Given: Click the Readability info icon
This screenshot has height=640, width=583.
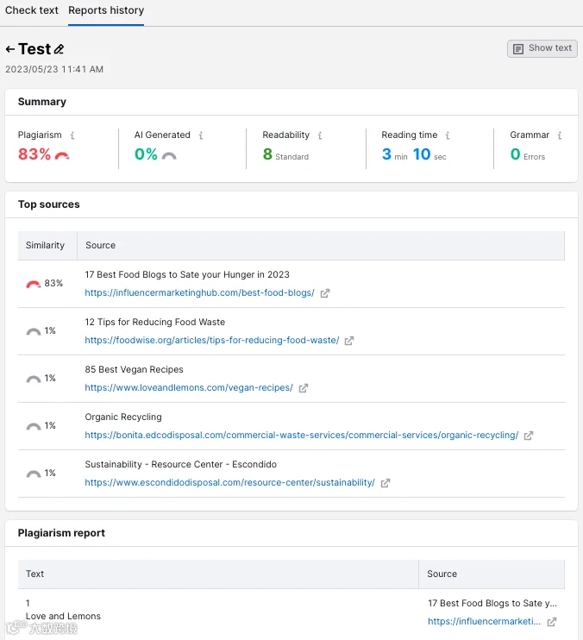Looking at the screenshot, I should tap(320, 135).
